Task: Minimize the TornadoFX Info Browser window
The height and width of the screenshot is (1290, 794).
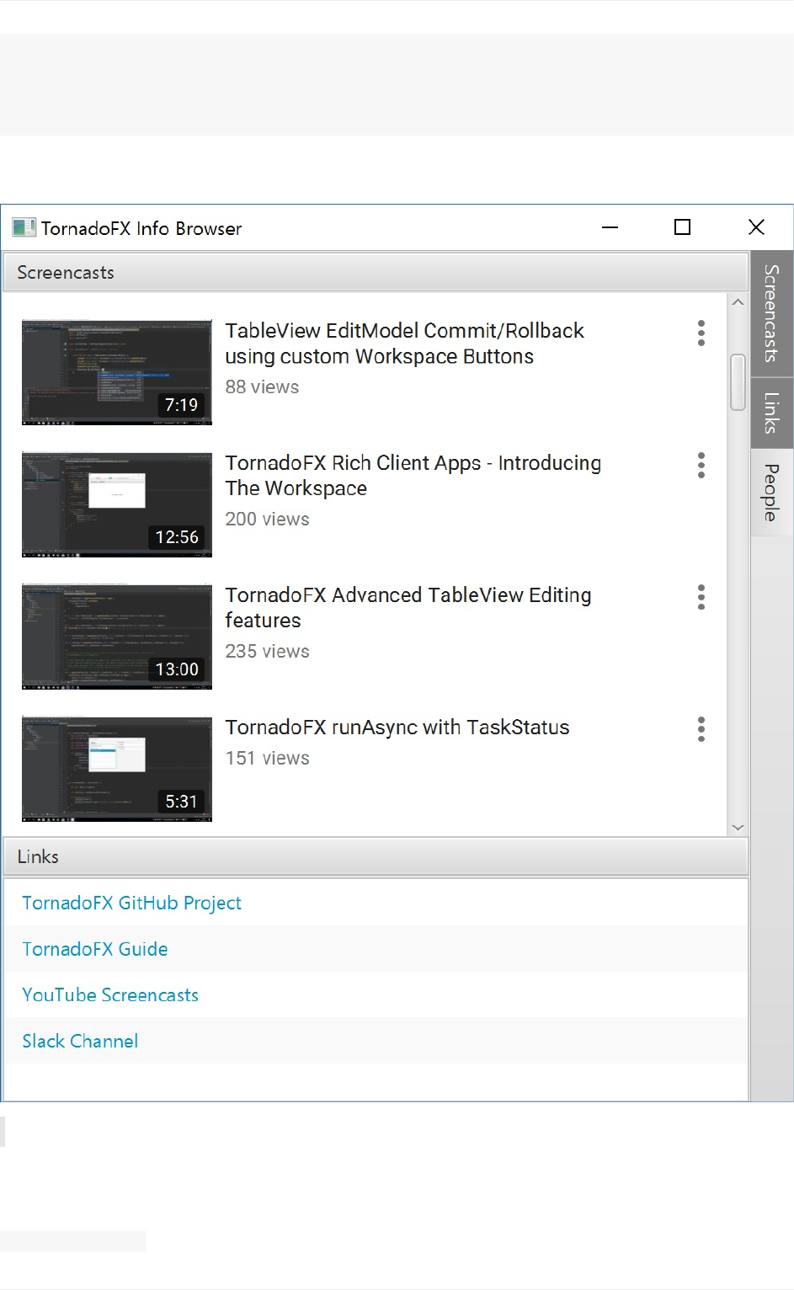Action: [x=610, y=227]
